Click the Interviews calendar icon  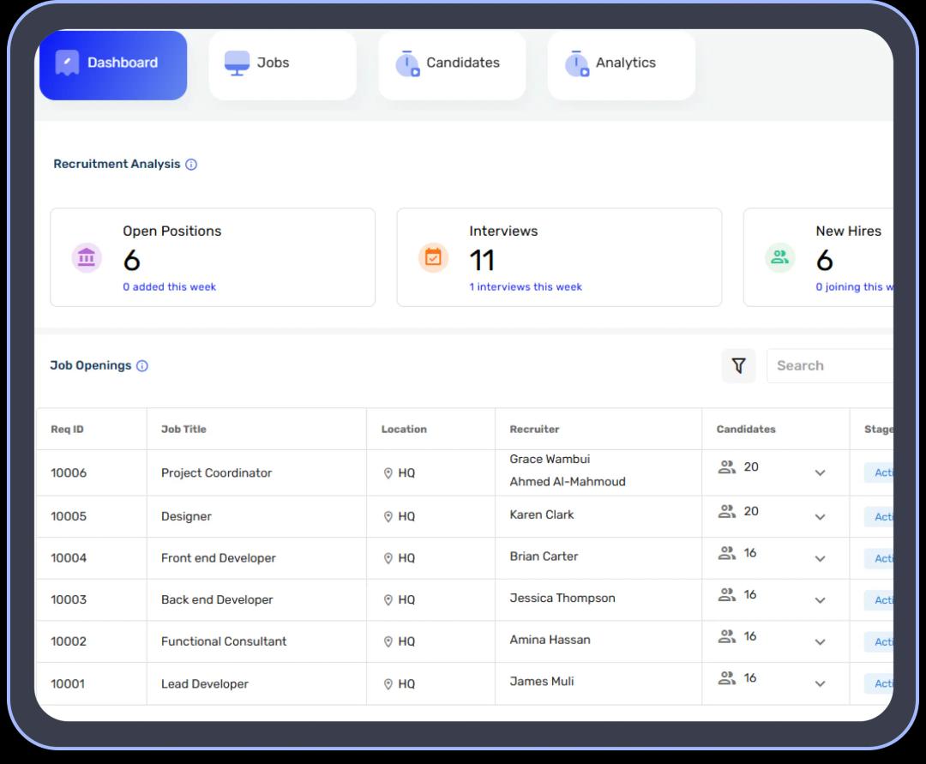coord(433,257)
